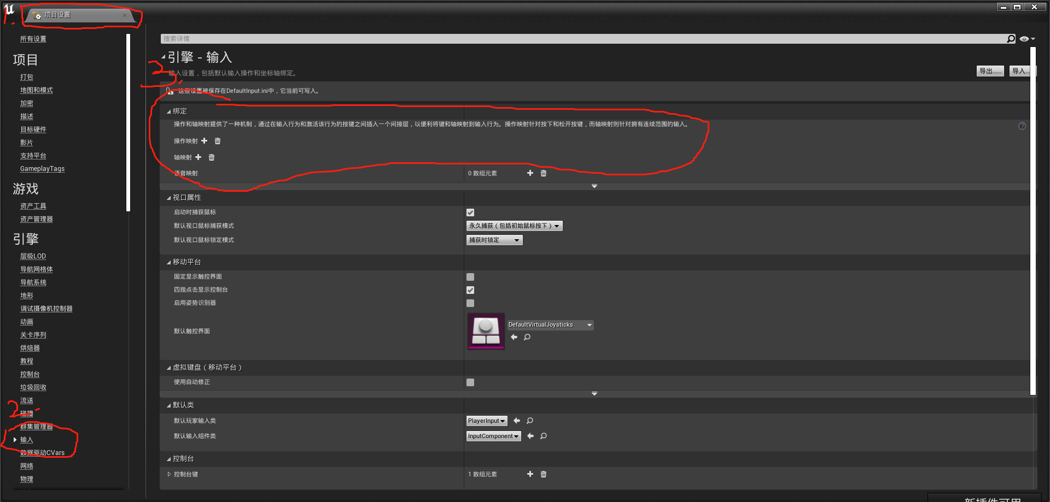
Task: Open the view options eye menu
Action: (1028, 39)
